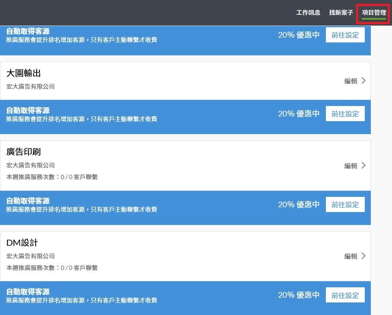Screen dimensions: 392x315
Task: Click 本週推廣服務次數 line under DM設計
Action: pyautogui.click(x=52, y=268)
